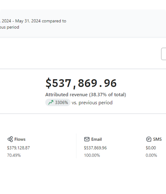Click the SMS revenue amount $0.00
The width and height of the screenshot is (166, 194).
[x=151, y=148]
